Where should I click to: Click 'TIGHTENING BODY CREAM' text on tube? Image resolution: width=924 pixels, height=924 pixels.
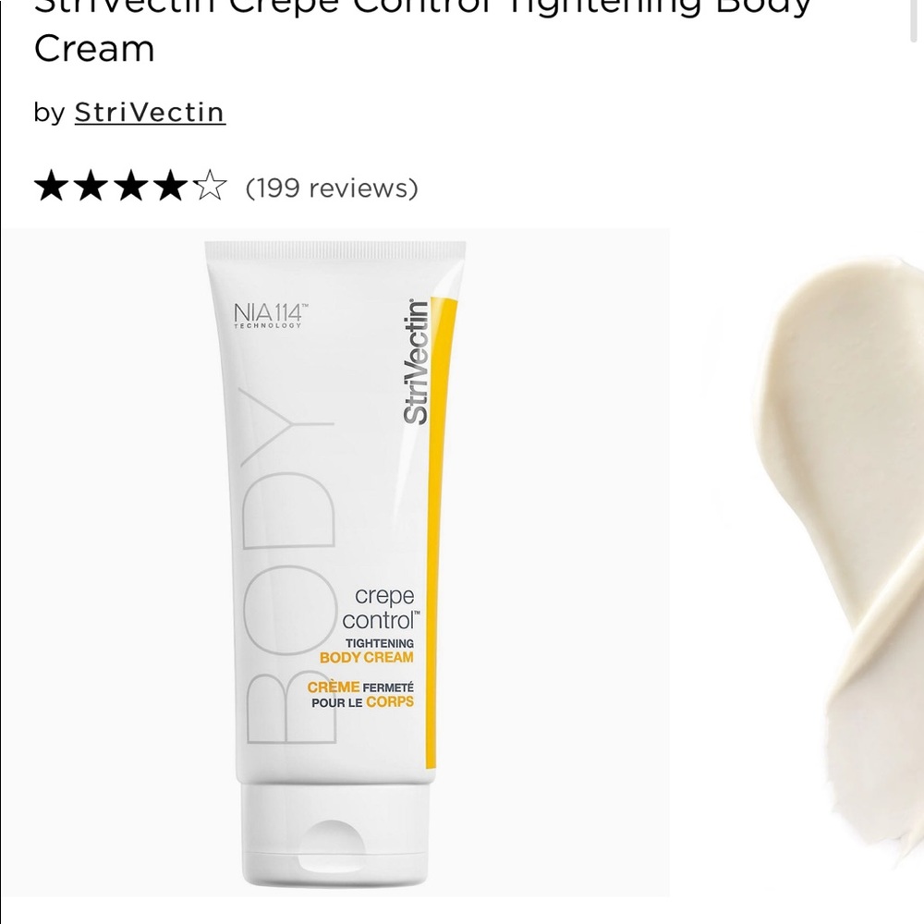point(367,650)
